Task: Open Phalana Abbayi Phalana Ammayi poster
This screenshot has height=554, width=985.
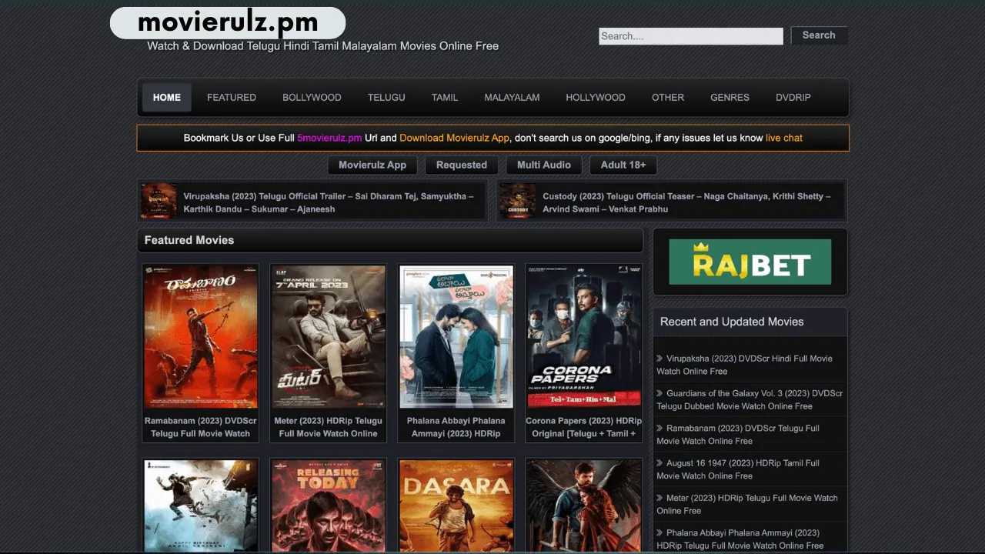Action: tap(456, 336)
